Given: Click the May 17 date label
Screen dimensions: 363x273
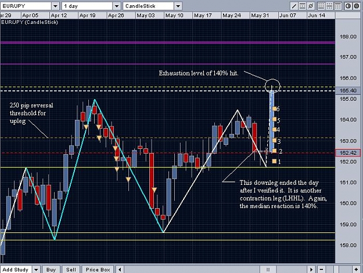Looking at the screenshot, I should [203, 16].
